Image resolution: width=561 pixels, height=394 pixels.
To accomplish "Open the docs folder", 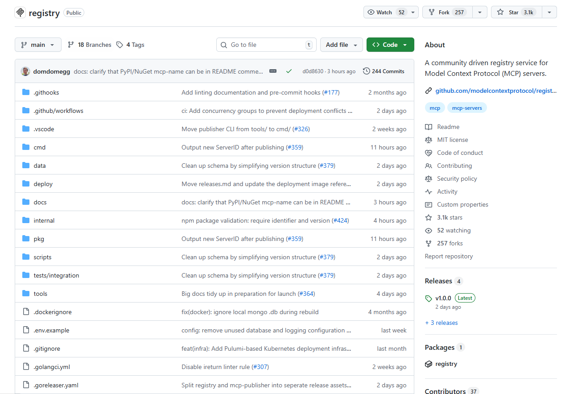I will point(40,202).
